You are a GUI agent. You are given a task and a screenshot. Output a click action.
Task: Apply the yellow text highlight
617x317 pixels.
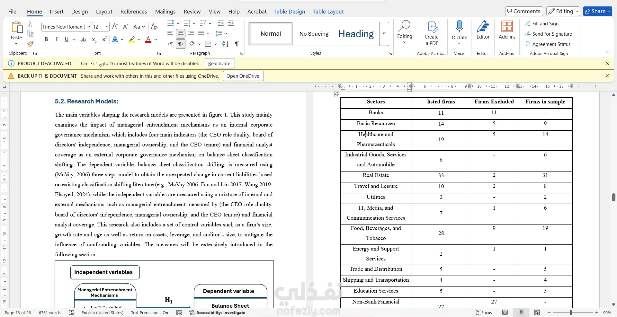click(132, 40)
